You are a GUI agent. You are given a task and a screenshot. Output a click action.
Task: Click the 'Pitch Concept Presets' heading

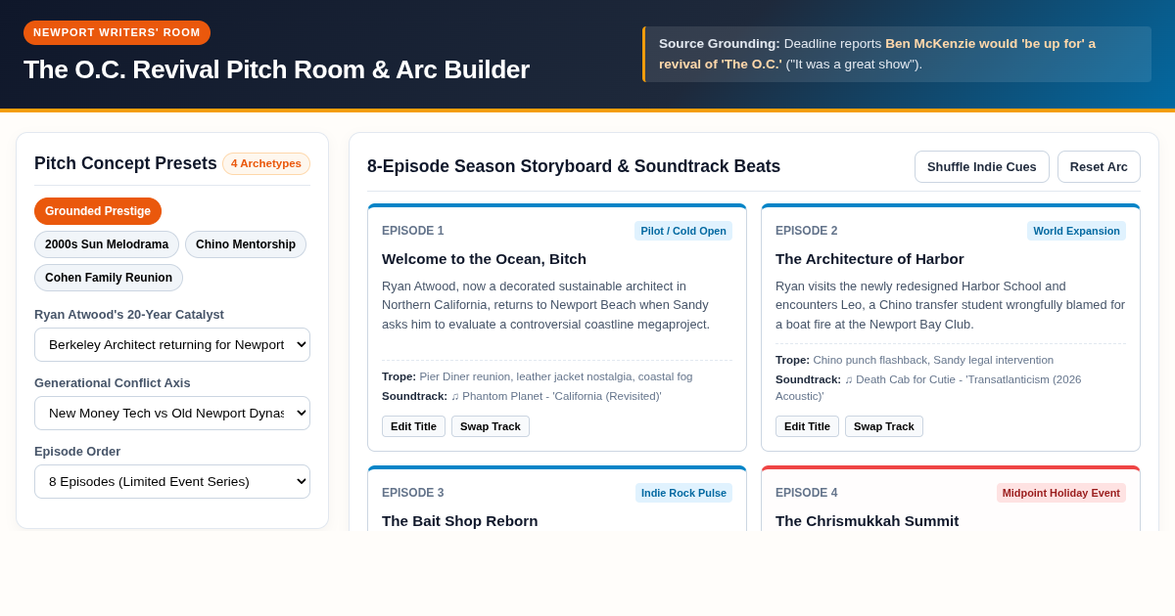tap(125, 163)
